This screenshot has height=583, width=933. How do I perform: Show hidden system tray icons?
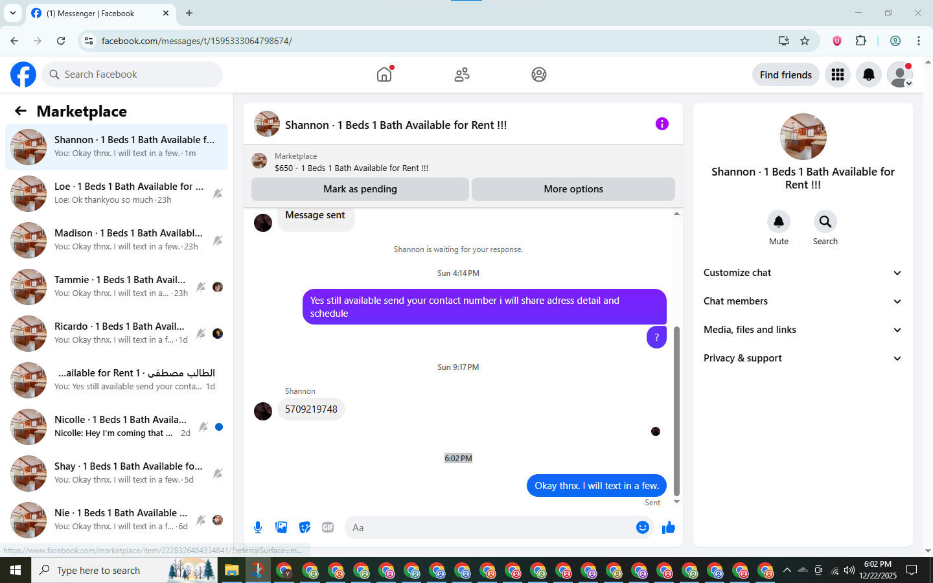787,570
